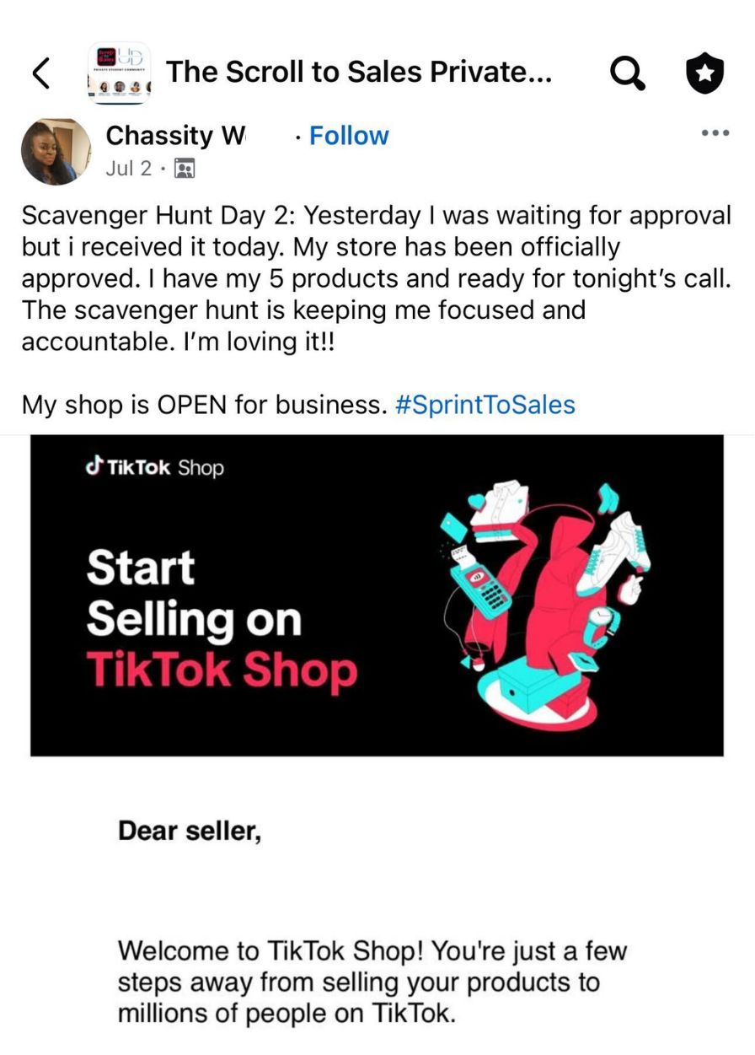Screen dimensions: 755x1055
Task: Tap the Start Selling on TikTok Shop headline
Action: click(x=221, y=618)
